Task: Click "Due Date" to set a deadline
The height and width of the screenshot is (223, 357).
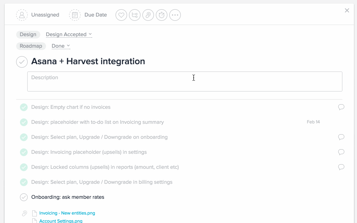Action: pos(95,15)
